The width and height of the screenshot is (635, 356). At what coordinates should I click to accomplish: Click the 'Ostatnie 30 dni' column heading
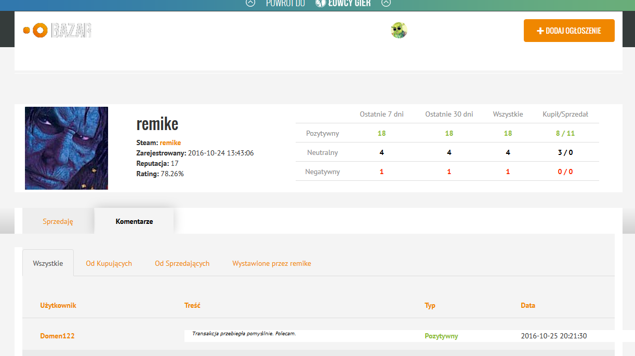(449, 114)
